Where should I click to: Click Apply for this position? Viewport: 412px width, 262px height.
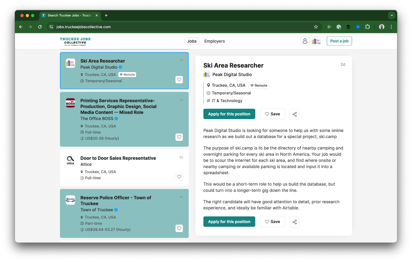click(229, 114)
